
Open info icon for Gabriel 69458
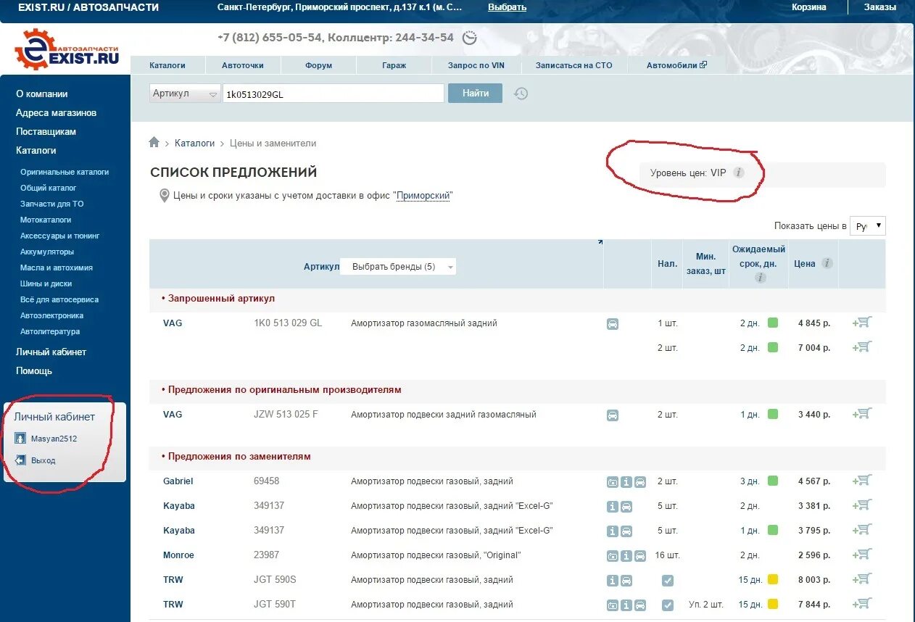click(626, 482)
